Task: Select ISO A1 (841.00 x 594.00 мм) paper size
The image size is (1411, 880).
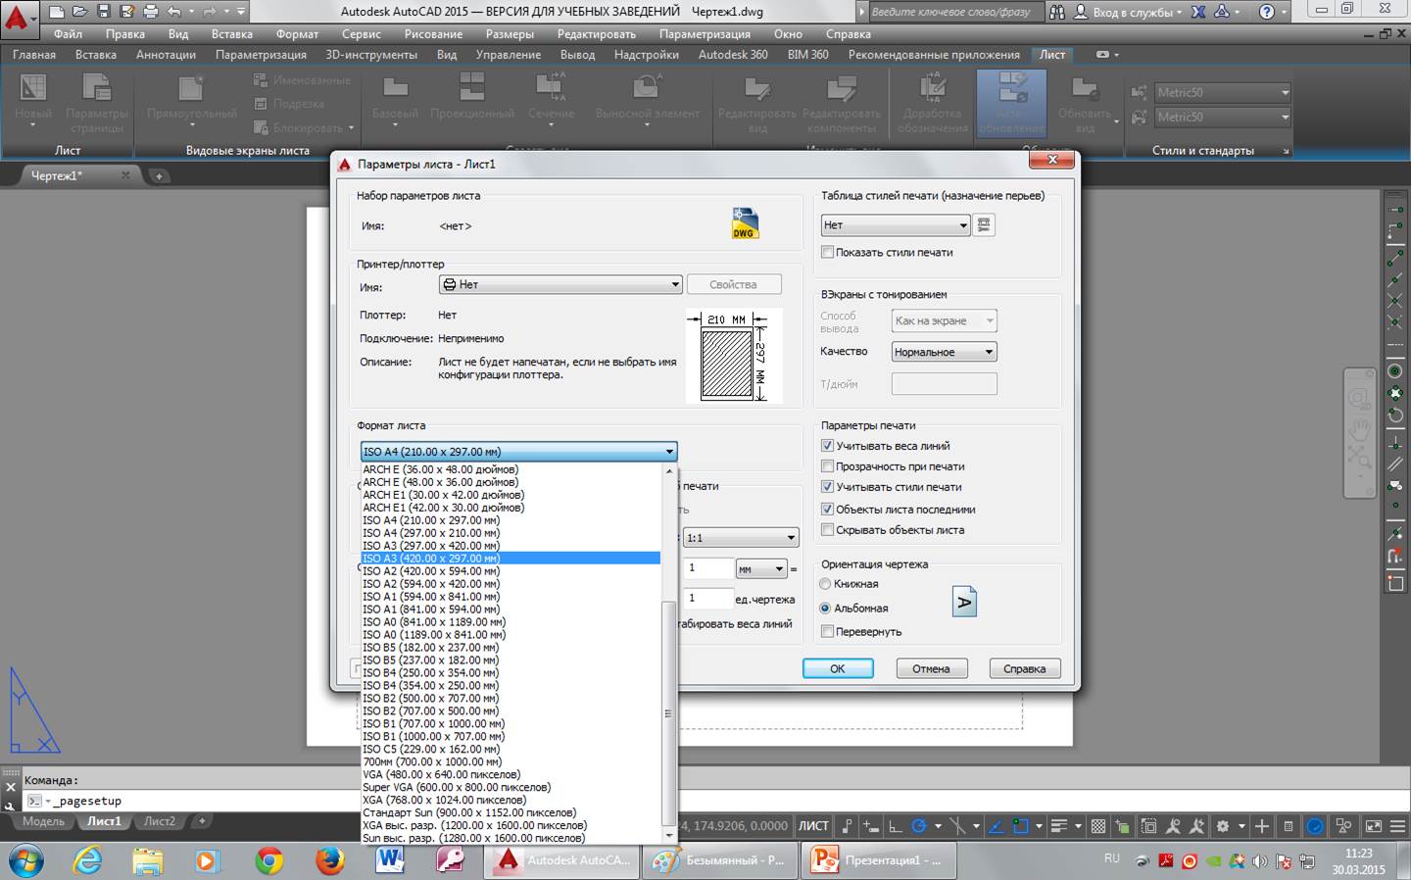Action: pos(511,610)
